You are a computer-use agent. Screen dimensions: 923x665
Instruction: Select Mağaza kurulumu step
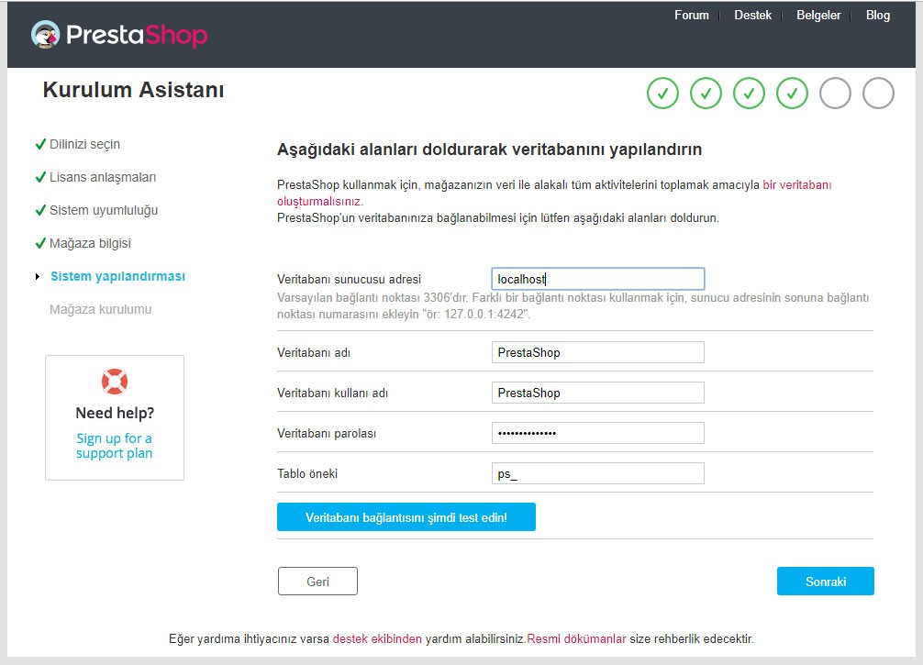tap(101, 309)
